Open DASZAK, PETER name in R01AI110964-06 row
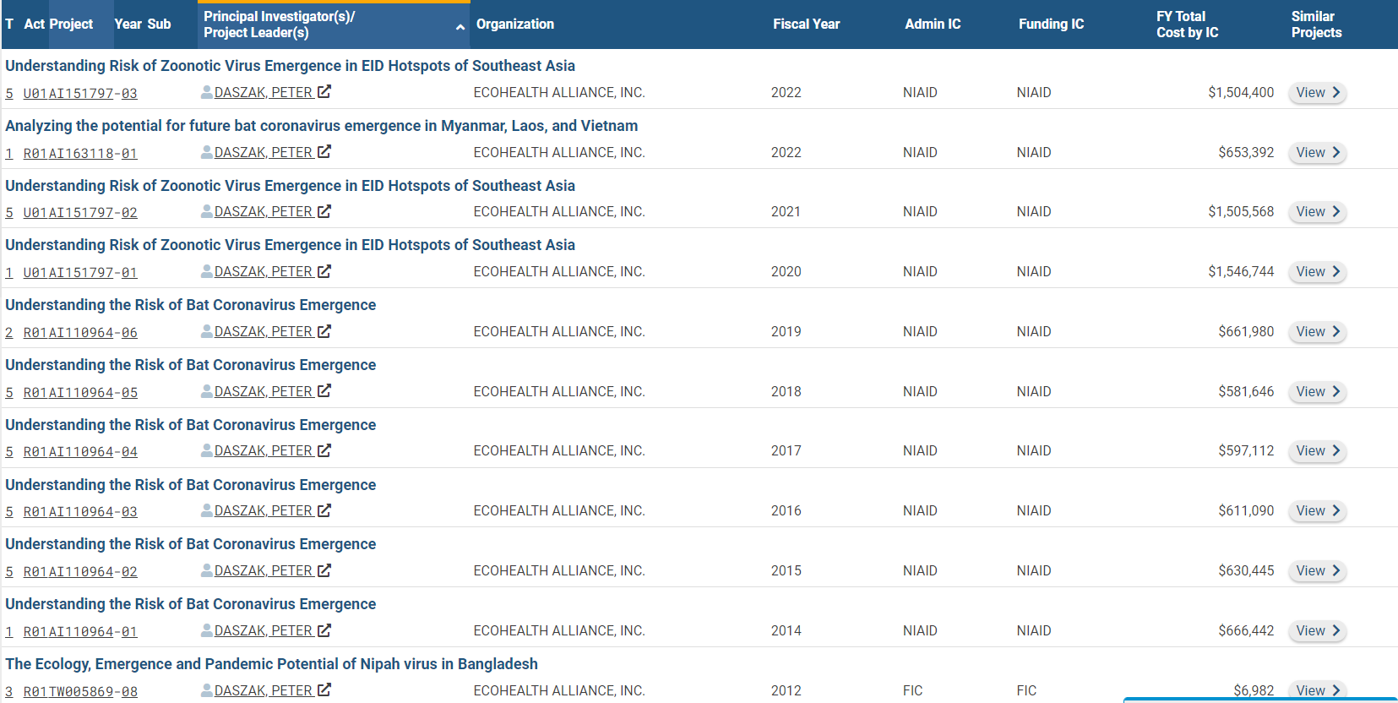Screen dimensions: 1398x703 click(x=264, y=331)
